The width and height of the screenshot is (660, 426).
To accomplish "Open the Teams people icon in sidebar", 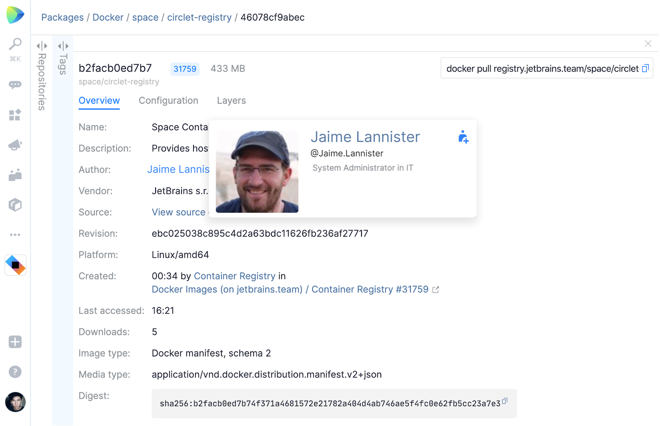I will (x=15, y=175).
